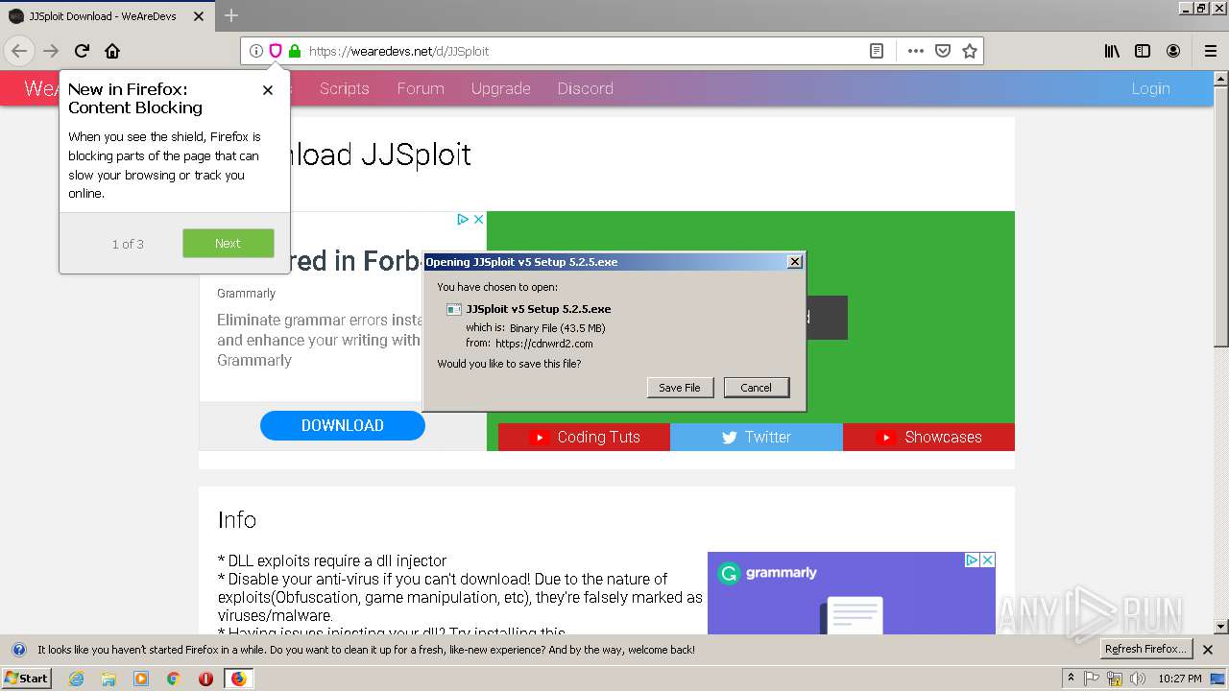Click the content blocking shield icon
The height and width of the screenshot is (691, 1229).
275,51
